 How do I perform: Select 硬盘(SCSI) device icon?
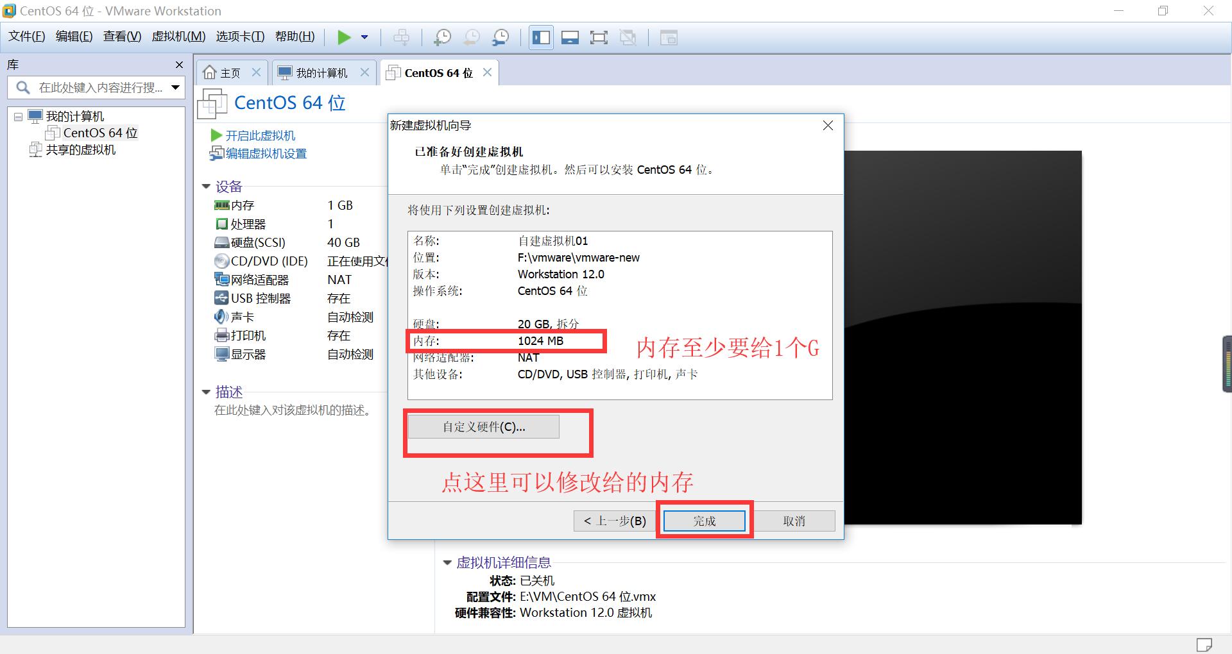tap(222, 242)
